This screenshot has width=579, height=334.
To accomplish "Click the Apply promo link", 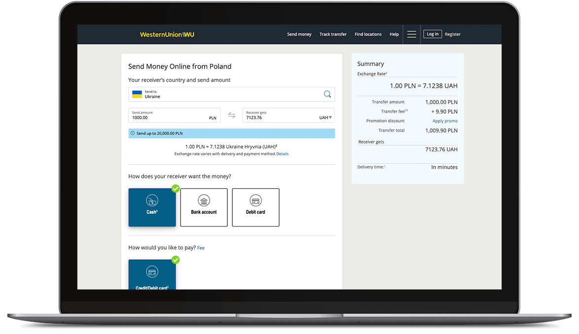I will click(445, 121).
